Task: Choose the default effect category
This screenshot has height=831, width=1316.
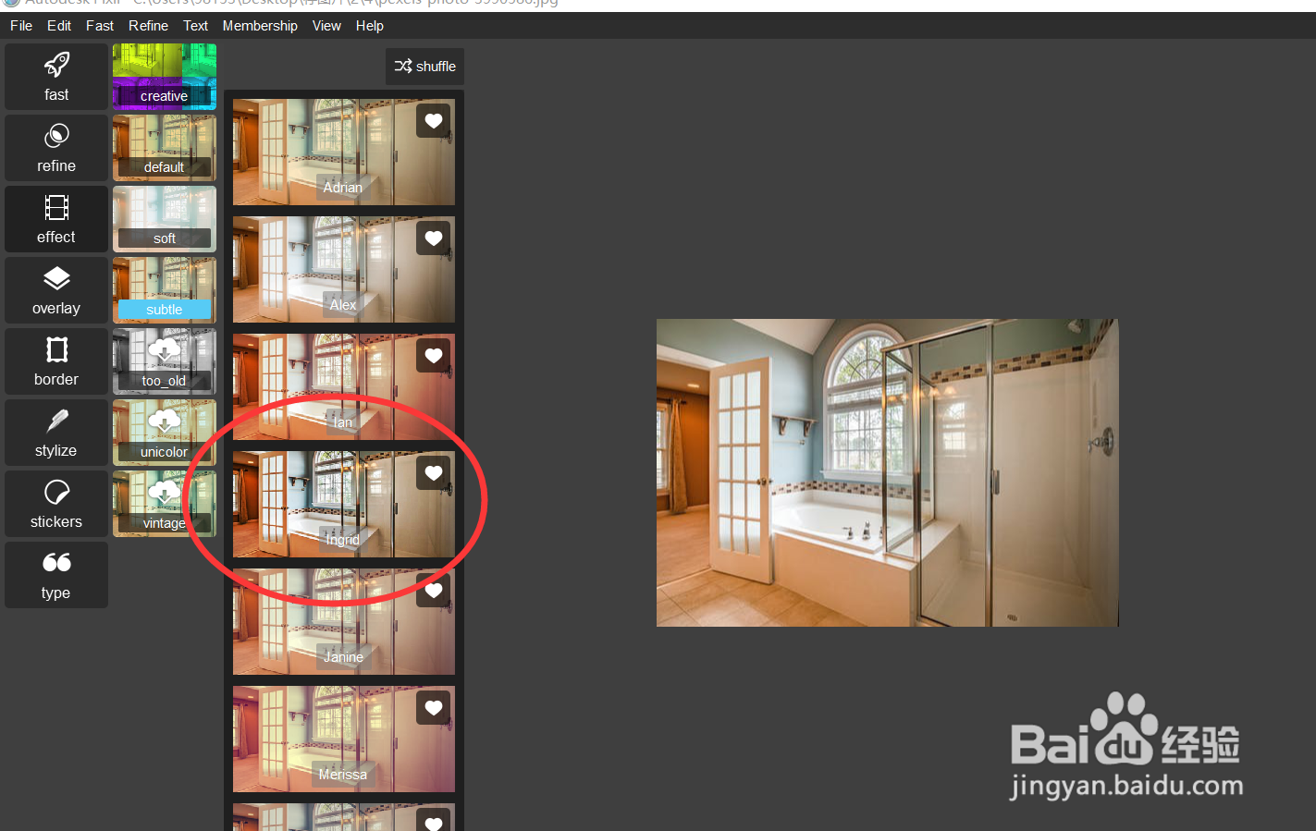Action: click(x=165, y=148)
